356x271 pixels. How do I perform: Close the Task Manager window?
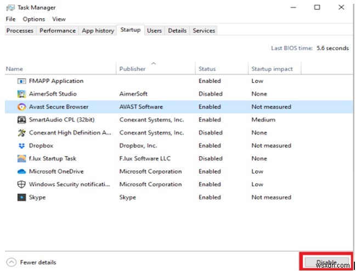(x=341, y=7)
